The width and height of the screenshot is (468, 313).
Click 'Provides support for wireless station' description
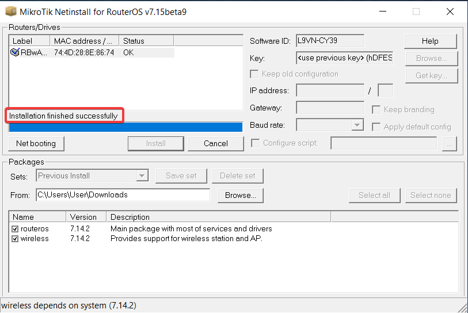[x=187, y=239]
